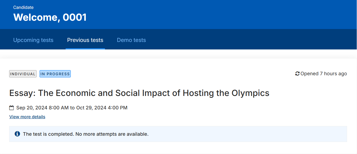Click the info circle icon in the completion notice
The image size is (357, 154).
point(17,134)
